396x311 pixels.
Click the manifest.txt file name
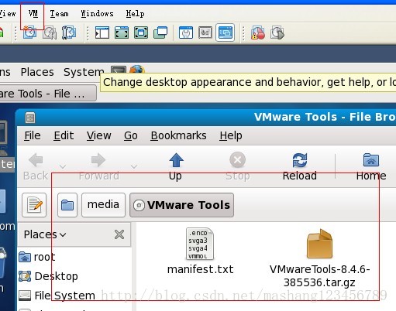201,269
